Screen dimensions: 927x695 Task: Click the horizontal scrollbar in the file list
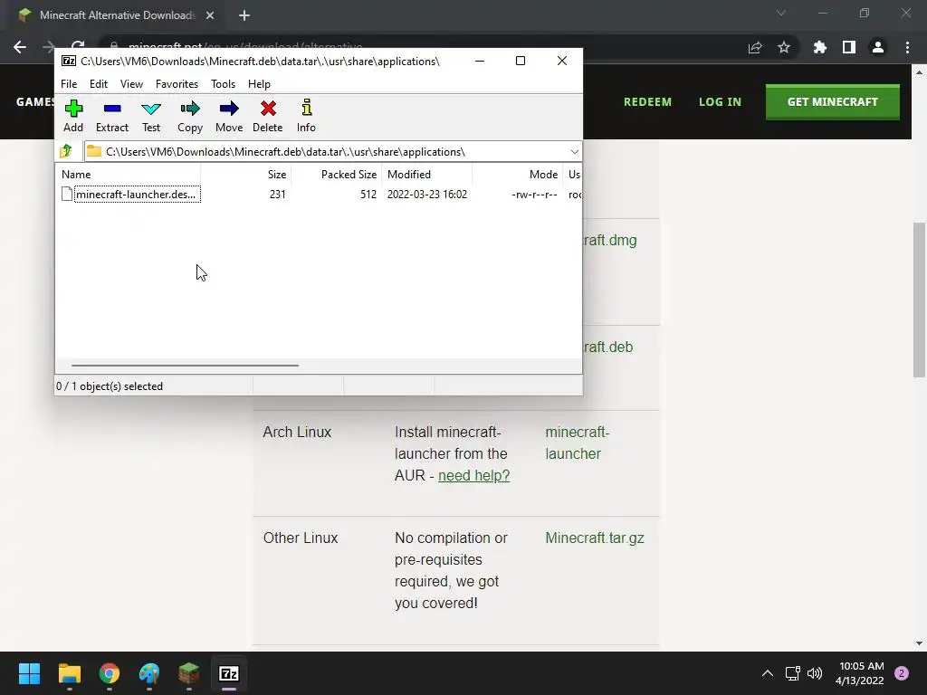click(185, 366)
